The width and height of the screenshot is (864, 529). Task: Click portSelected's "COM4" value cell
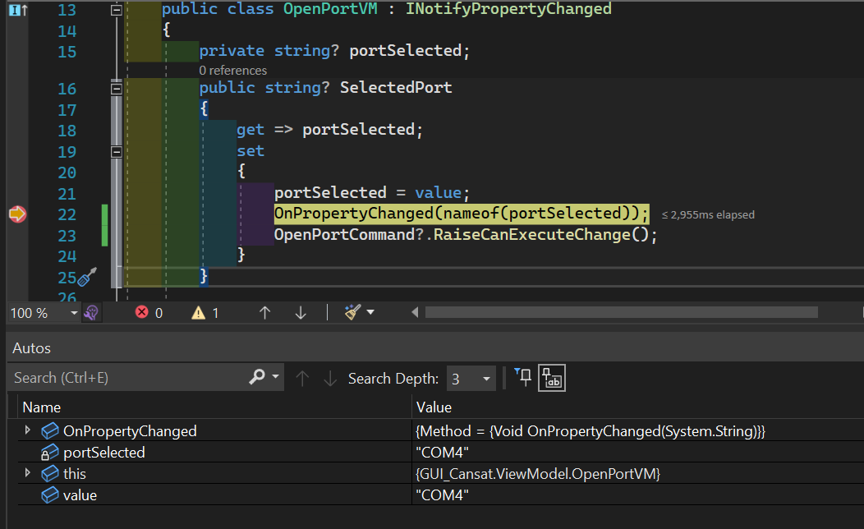click(x=442, y=453)
